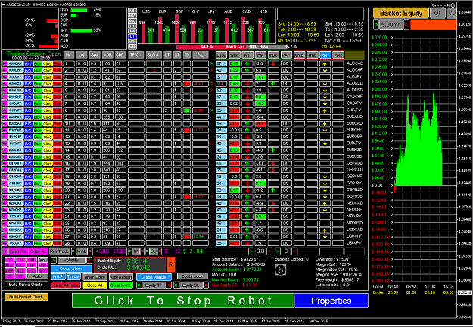Image resolution: width=473 pixels, height=327 pixels.
Task: Open the chart icon for the USDJPY row
Action: click(x=5, y=242)
